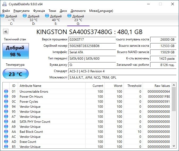Open the Мова(Language) menu
179x151 pixels.
coord(101,11)
